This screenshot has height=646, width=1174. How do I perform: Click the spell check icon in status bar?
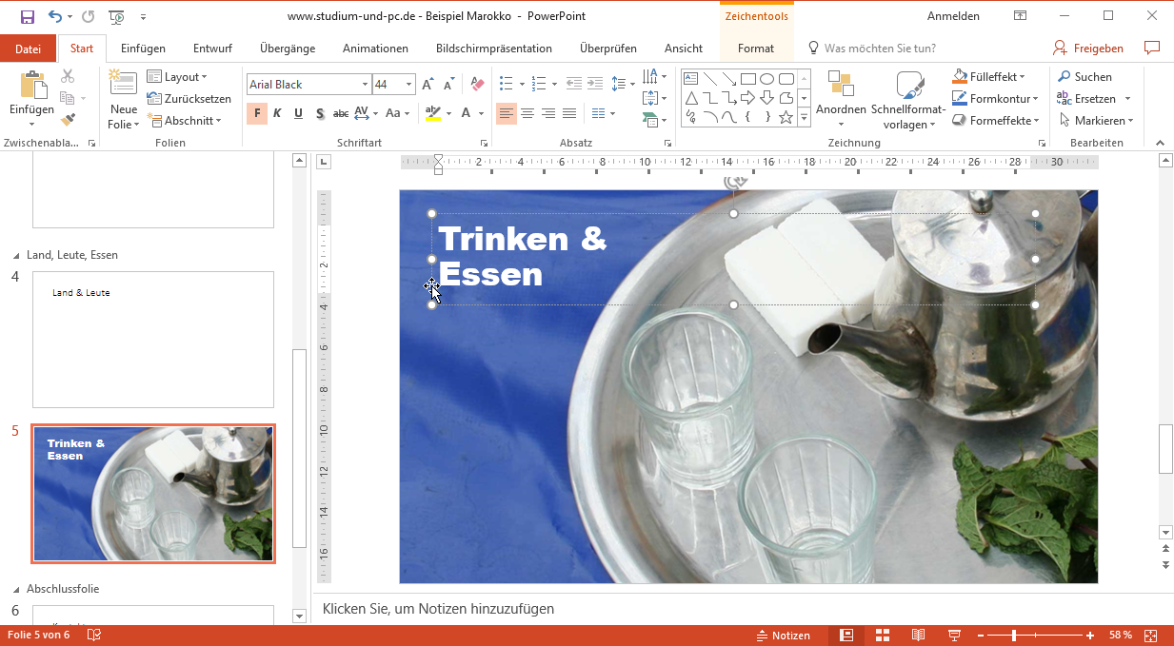(x=94, y=636)
